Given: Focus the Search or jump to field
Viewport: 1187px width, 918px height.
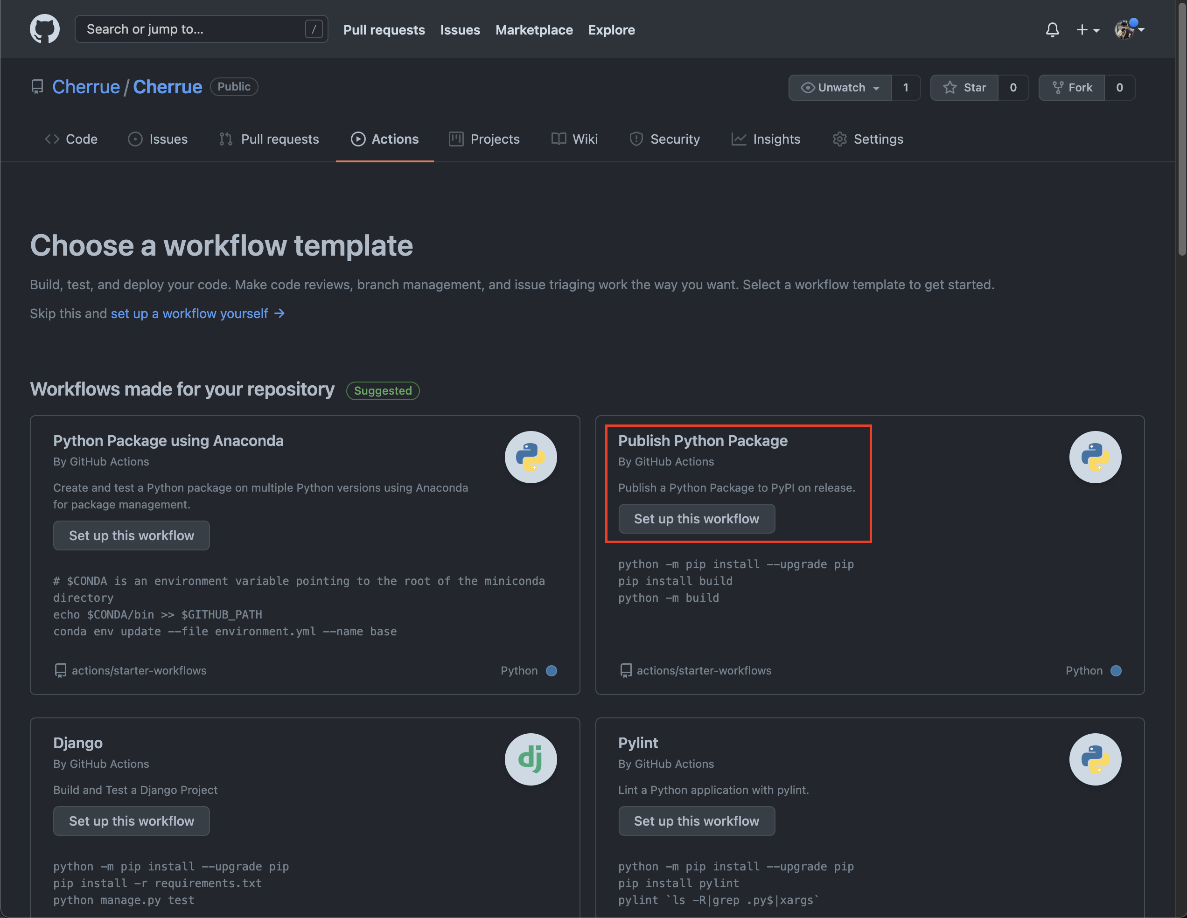Looking at the screenshot, I should [201, 29].
